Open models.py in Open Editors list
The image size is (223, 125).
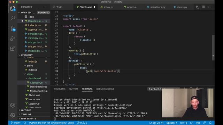click(x=34, y=51)
